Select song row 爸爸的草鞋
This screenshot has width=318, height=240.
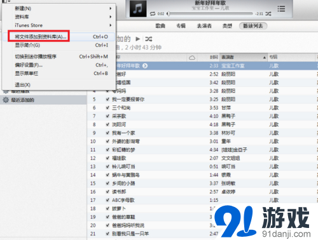tap(202, 217)
